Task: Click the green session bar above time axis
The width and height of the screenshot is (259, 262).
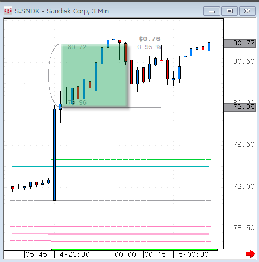Action: tap(135, 250)
